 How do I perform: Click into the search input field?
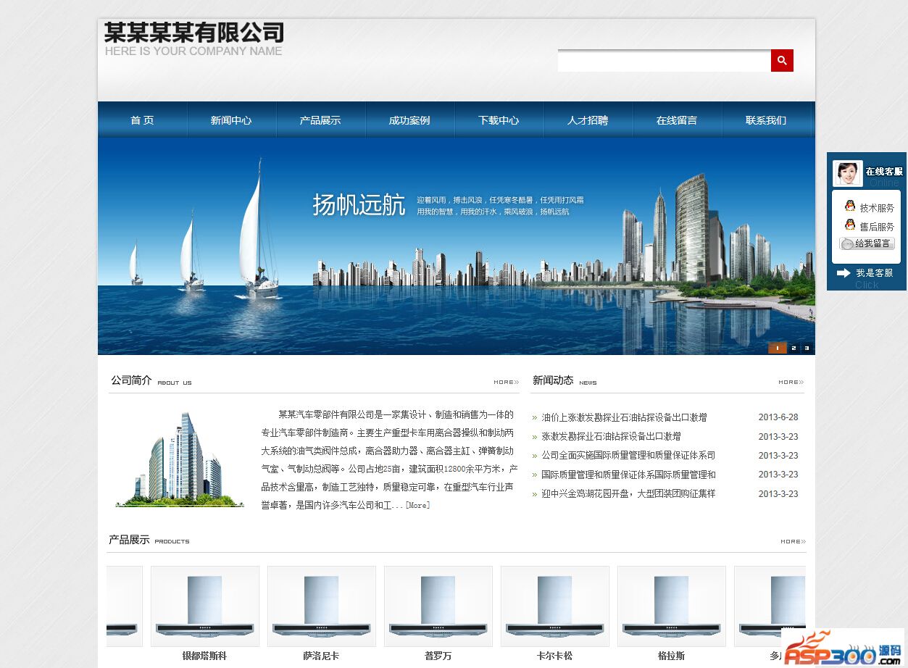point(664,61)
